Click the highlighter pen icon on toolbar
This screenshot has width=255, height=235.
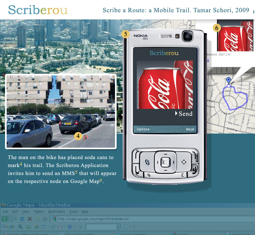pyautogui.click(x=80, y=227)
